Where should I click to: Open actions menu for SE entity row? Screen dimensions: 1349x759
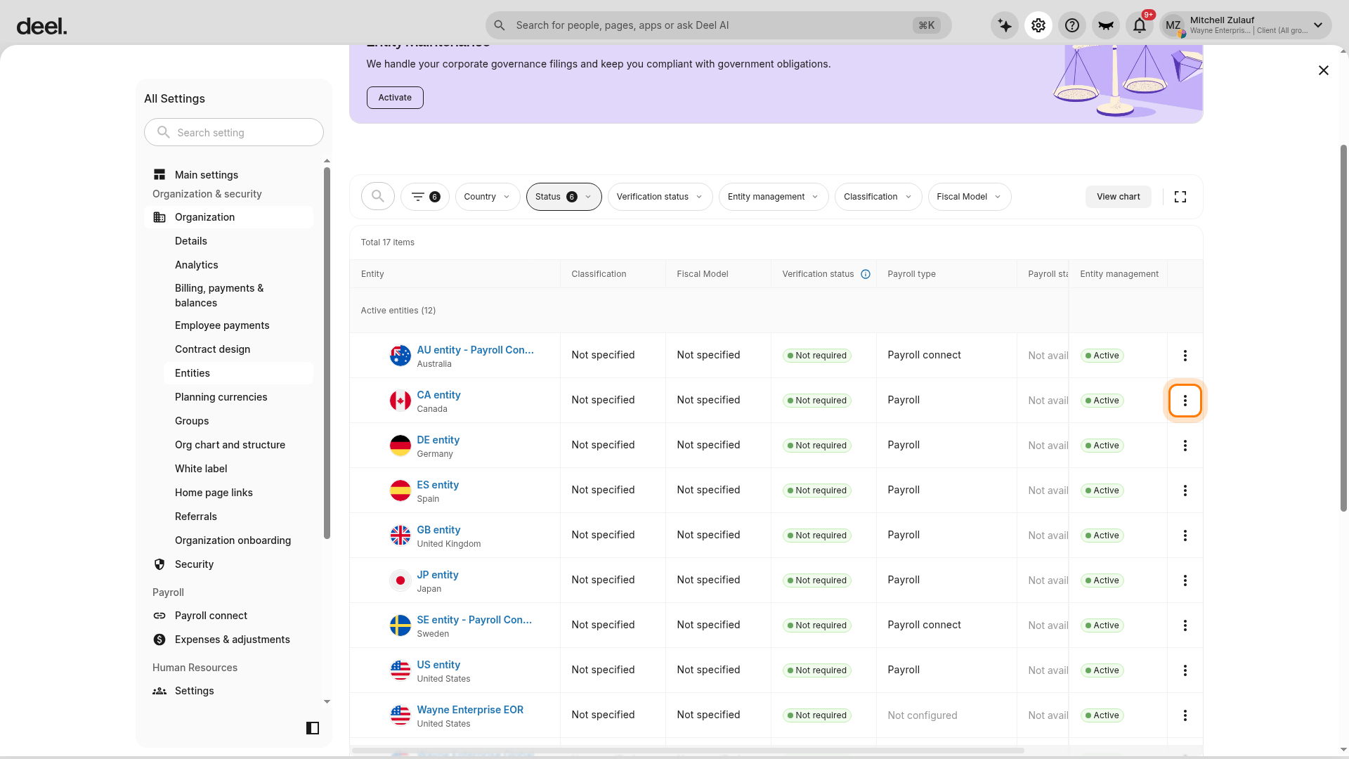(1185, 625)
